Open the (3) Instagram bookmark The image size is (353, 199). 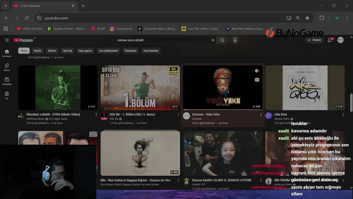point(121,29)
